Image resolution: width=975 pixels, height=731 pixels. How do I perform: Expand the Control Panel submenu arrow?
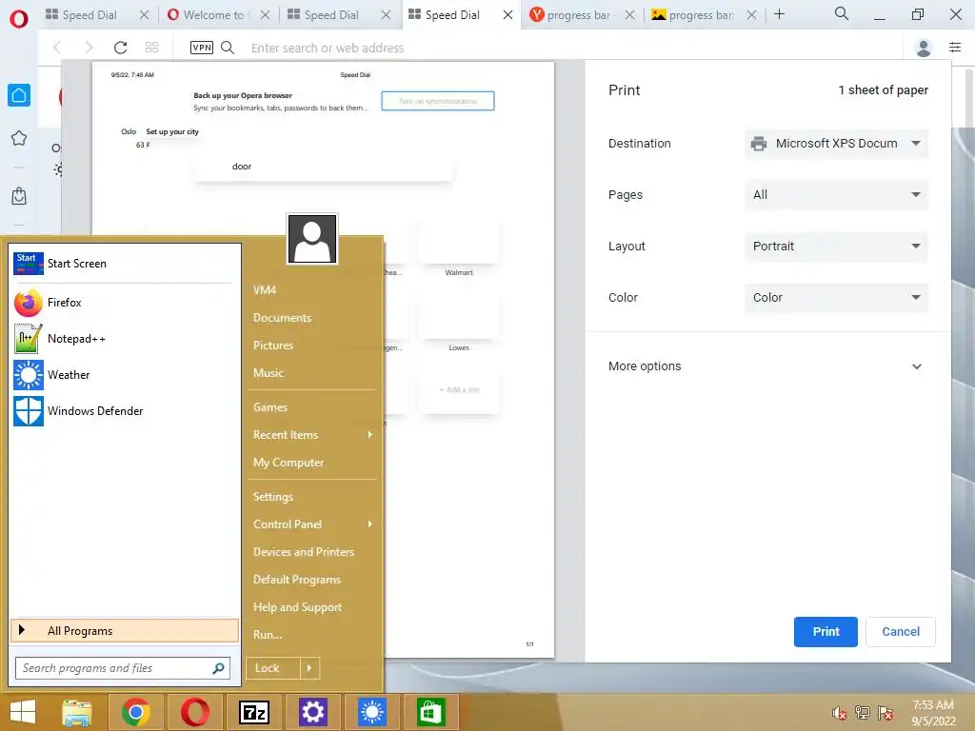pos(370,524)
